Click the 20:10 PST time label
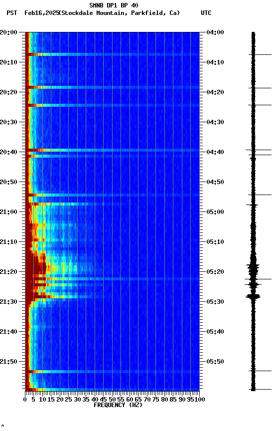This screenshot has height=431, width=275. coord(8,62)
